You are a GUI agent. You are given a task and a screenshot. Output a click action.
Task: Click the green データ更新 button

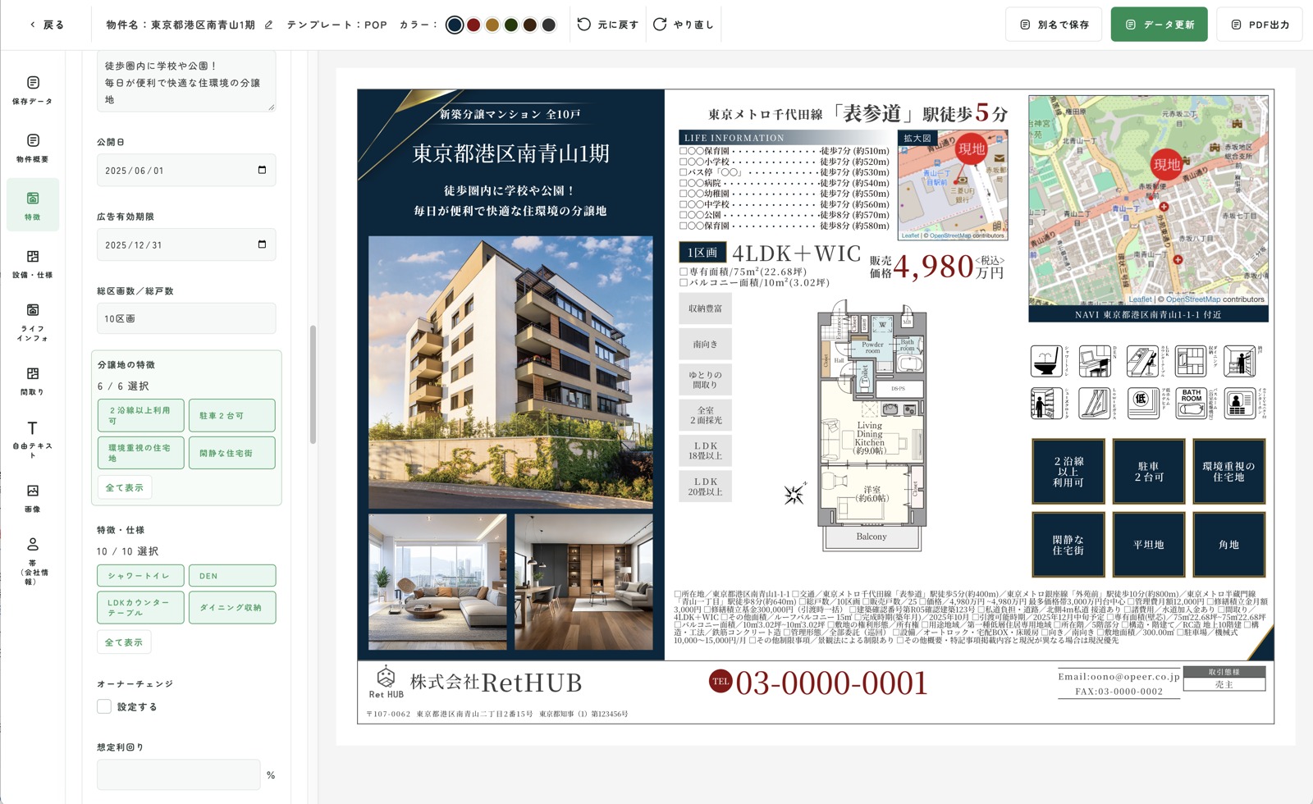click(x=1160, y=25)
